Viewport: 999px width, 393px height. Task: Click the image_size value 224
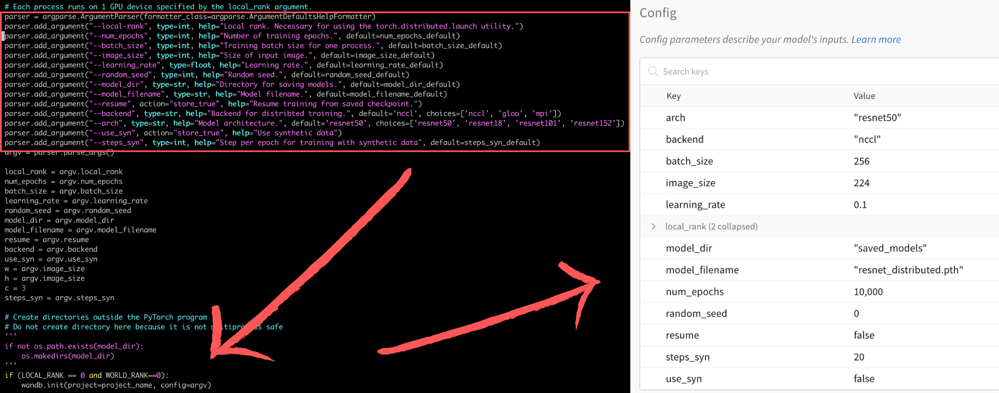tap(861, 183)
